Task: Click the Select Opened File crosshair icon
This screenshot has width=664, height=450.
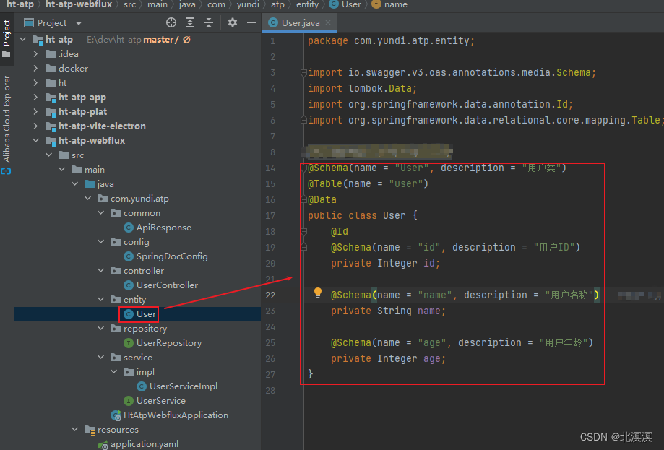Action: tap(171, 22)
